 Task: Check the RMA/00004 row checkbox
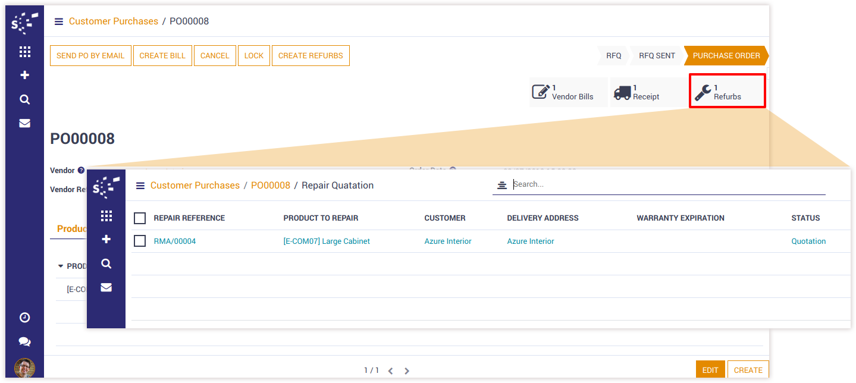point(140,241)
